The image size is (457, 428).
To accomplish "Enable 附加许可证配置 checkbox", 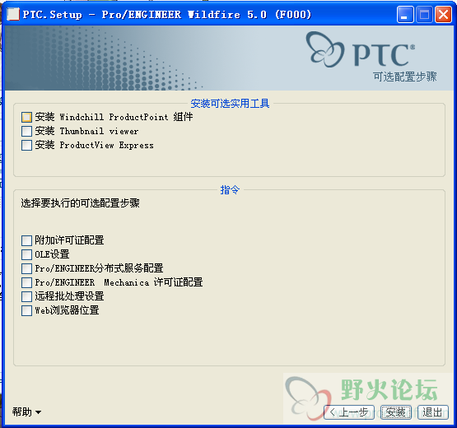I will point(26,240).
